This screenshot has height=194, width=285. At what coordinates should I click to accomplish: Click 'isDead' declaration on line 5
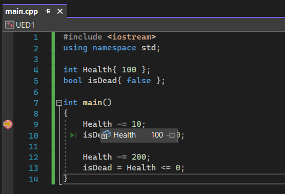102,81
